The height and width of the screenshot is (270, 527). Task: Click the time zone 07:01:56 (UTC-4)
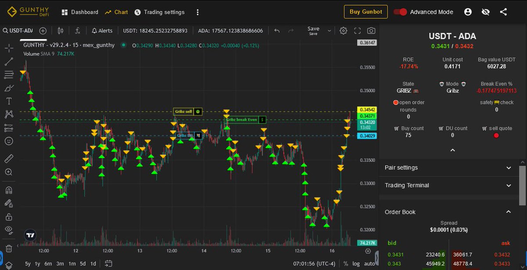click(314, 263)
